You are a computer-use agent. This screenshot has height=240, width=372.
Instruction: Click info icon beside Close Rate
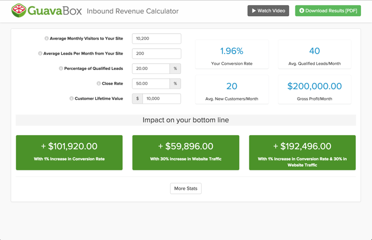(x=99, y=84)
